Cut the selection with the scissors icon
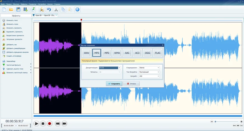The width and height of the screenshot is (244, 131). [x=56, y=10]
